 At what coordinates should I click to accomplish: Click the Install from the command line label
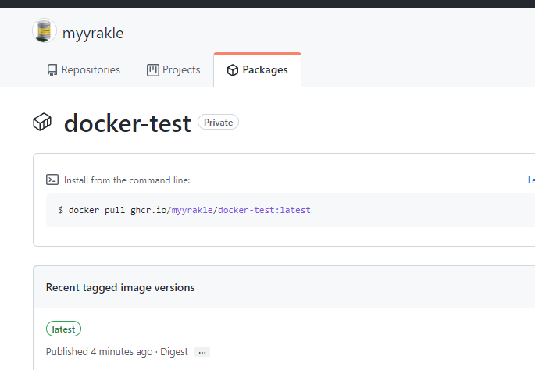click(x=127, y=180)
